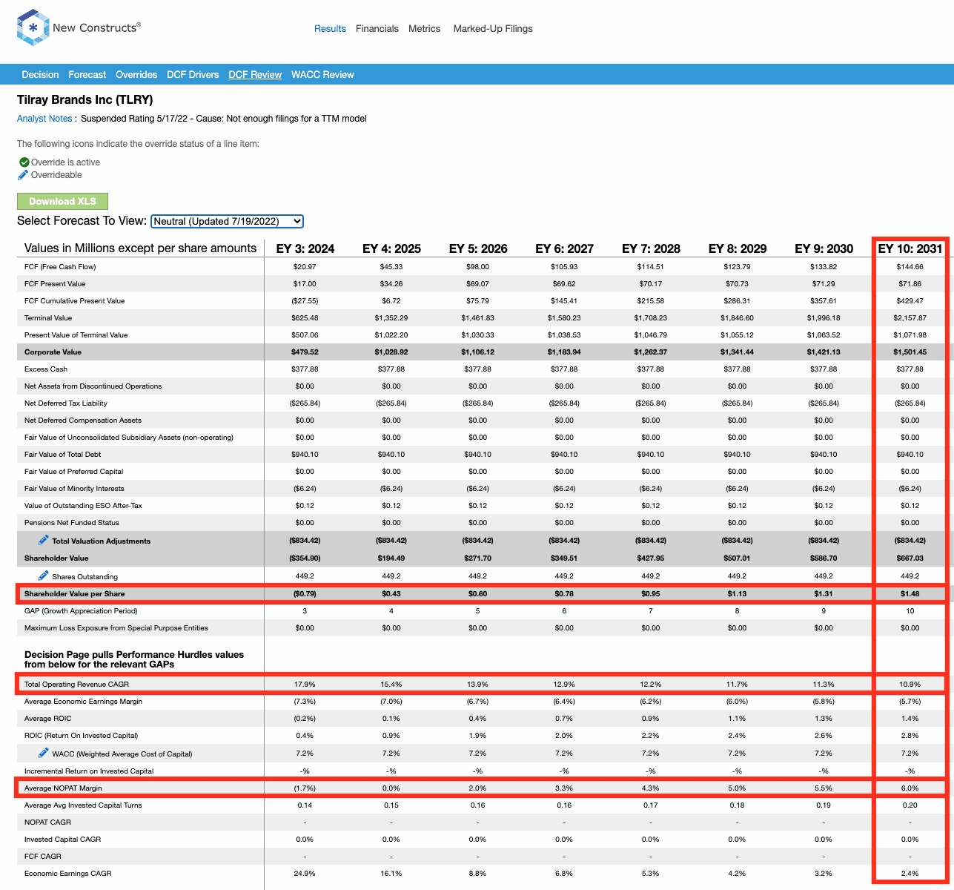This screenshot has height=890, width=954.
Task: Click the FCF Cumulative Present Value row label
Action: 74,301
